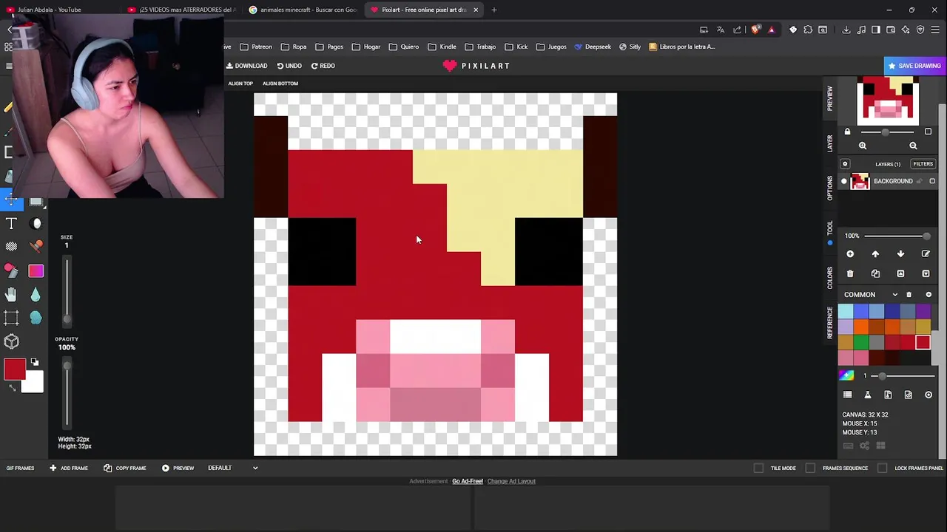947x532 pixels.
Task: Open animation Preview button
Action: [178, 468]
